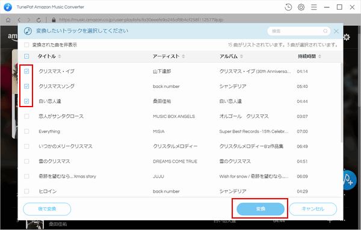Select the 山下達郎 artist cell
361x230 pixels.
click(162, 71)
